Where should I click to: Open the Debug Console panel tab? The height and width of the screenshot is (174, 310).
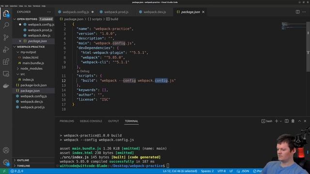point(91,121)
